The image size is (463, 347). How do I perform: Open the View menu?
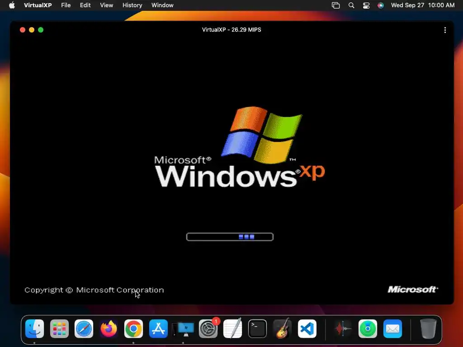[x=107, y=5]
